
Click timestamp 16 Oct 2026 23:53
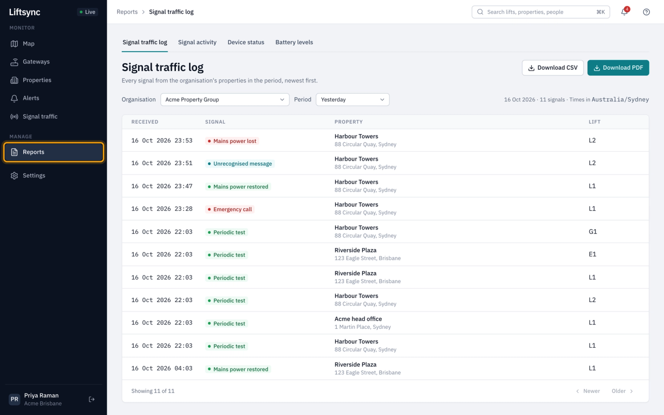[x=162, y=140]
